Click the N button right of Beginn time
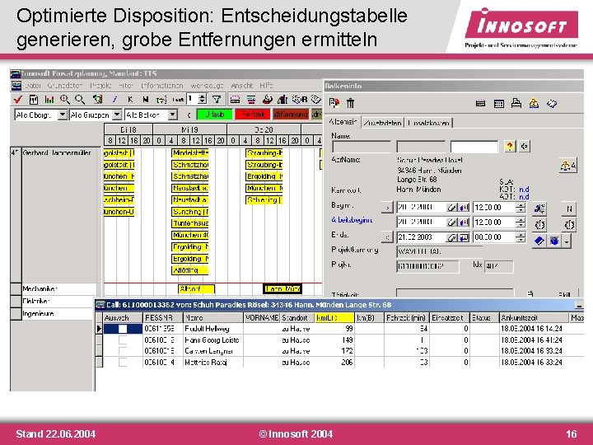The height and width of the screenshot is (445, 593). coord(569,208)
